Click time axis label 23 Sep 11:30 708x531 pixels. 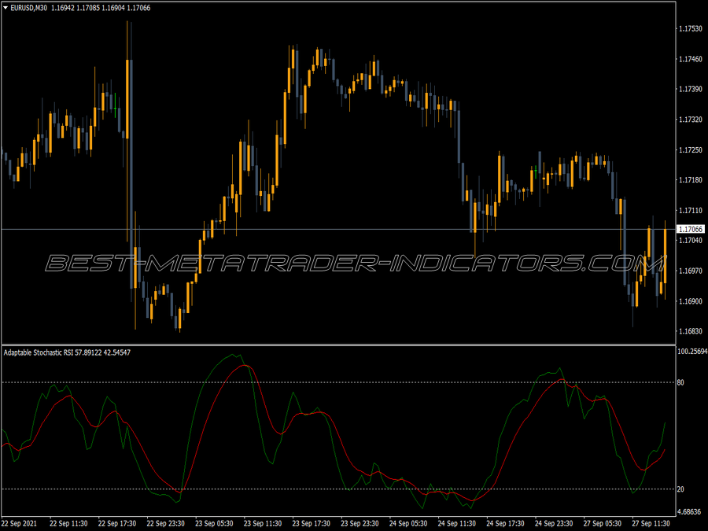point(263,523)
